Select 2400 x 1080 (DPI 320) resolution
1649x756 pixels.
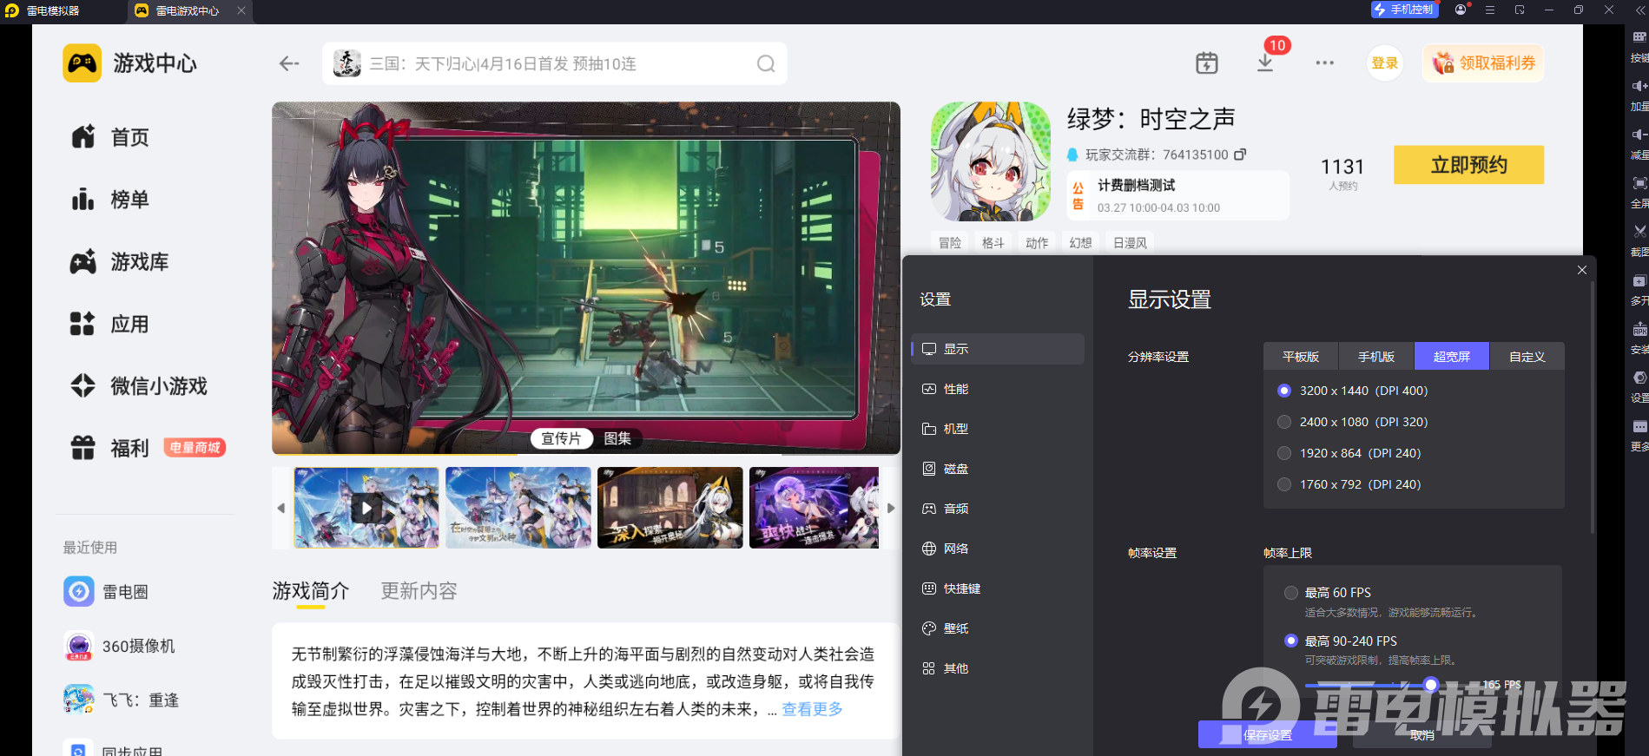coord(1284,422)
